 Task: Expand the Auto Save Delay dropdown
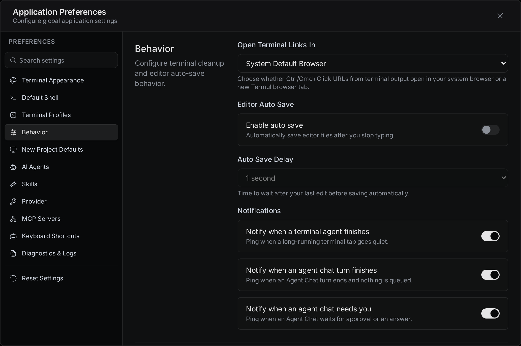(x=373, y=178)
